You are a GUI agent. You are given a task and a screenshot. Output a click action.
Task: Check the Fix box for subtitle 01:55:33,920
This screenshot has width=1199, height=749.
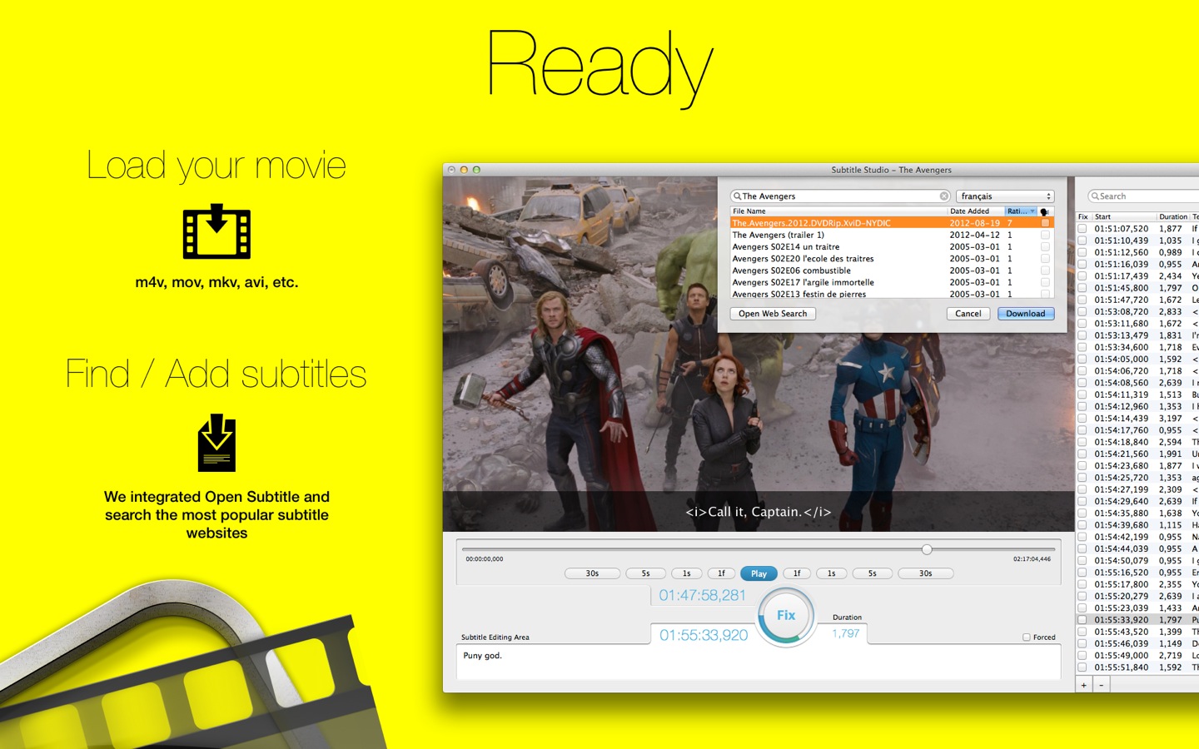(1082, 620)
